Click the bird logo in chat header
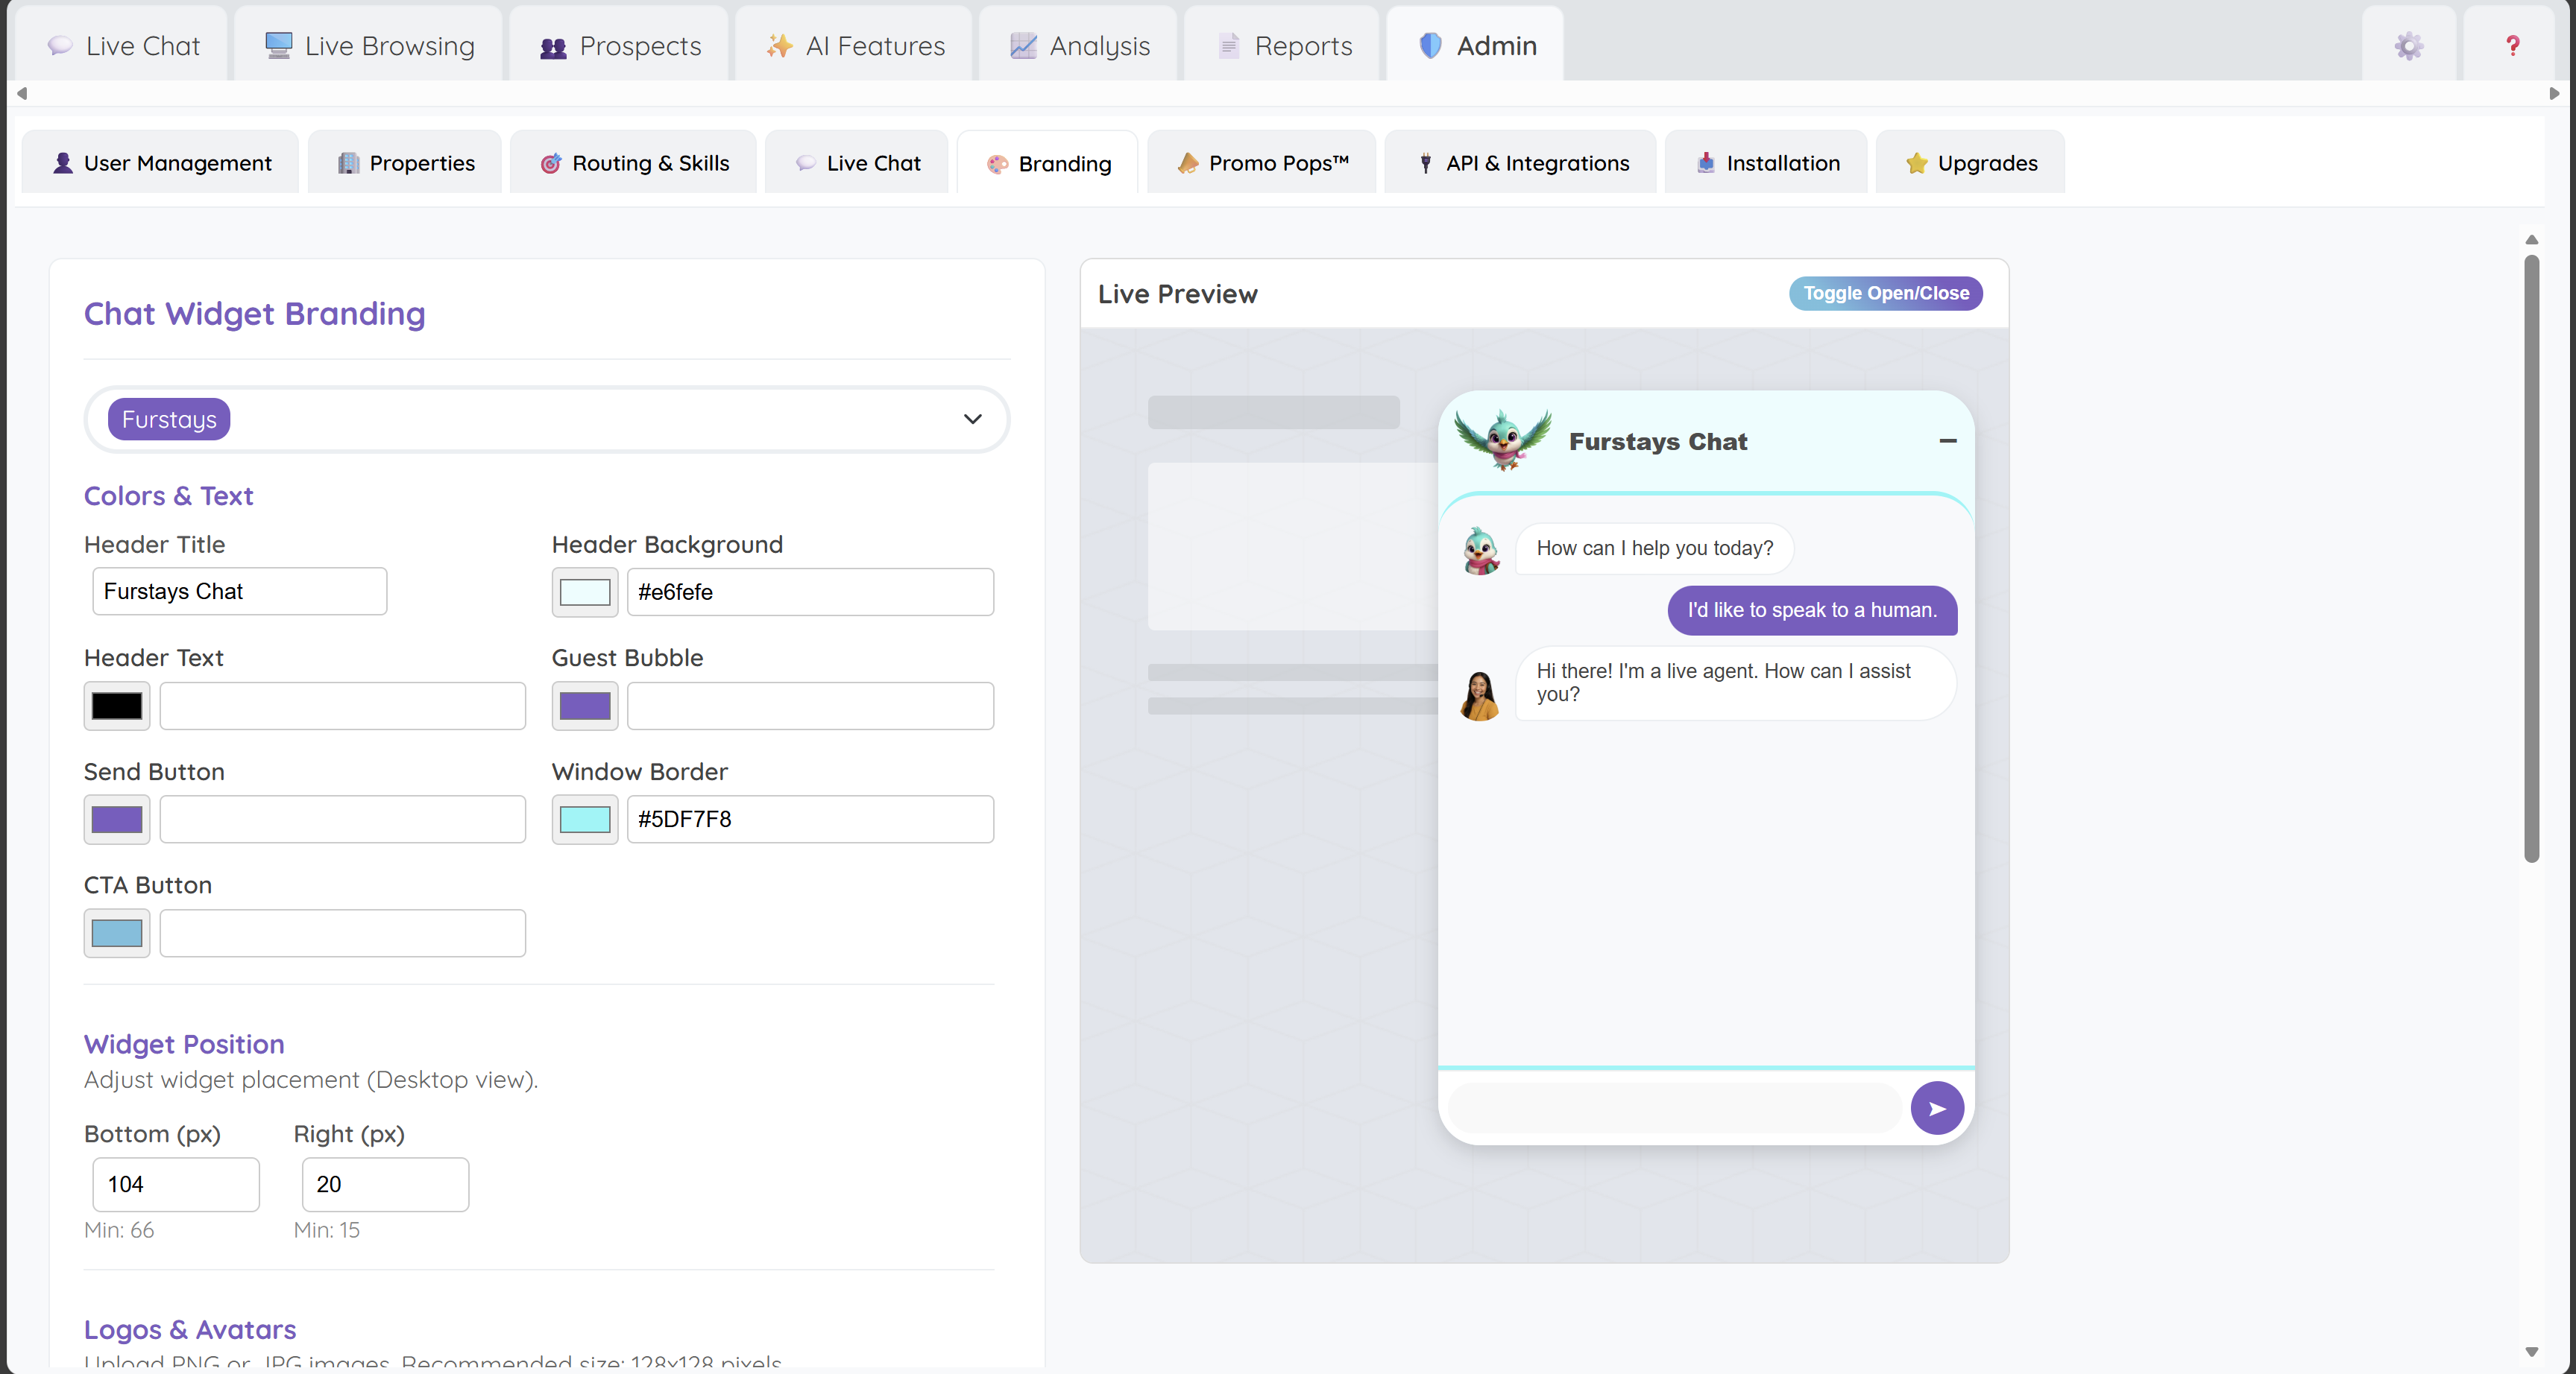 click(x=1503, y=440)
